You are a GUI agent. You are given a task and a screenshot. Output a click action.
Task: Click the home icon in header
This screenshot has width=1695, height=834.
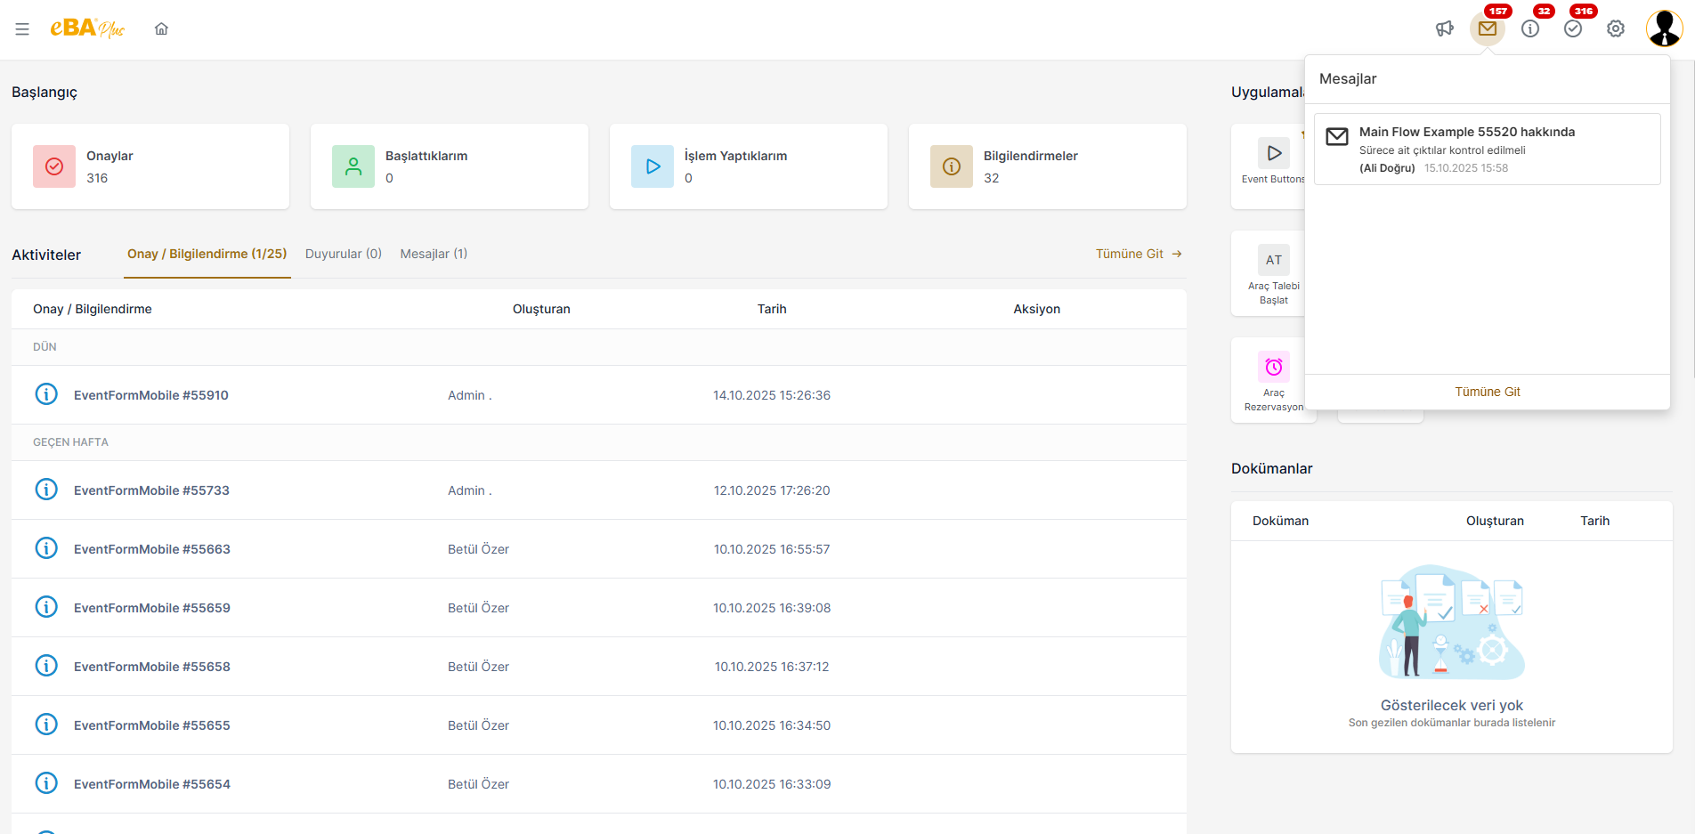pos(161,29)
